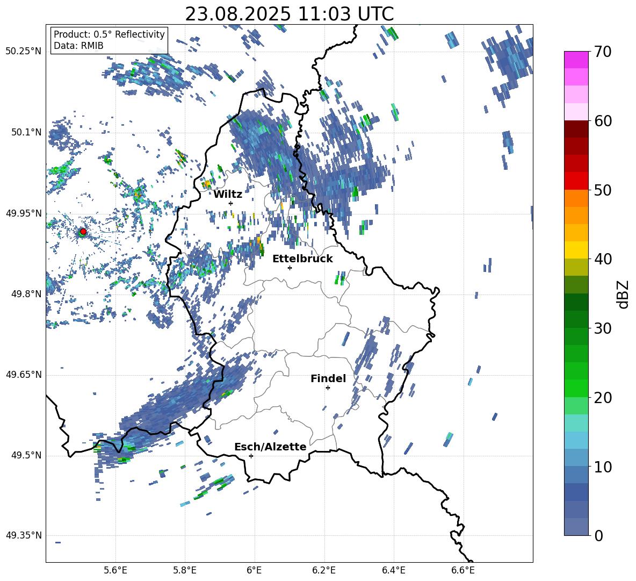Click the 30 value on the colorbar

click(x=603, y=328)
